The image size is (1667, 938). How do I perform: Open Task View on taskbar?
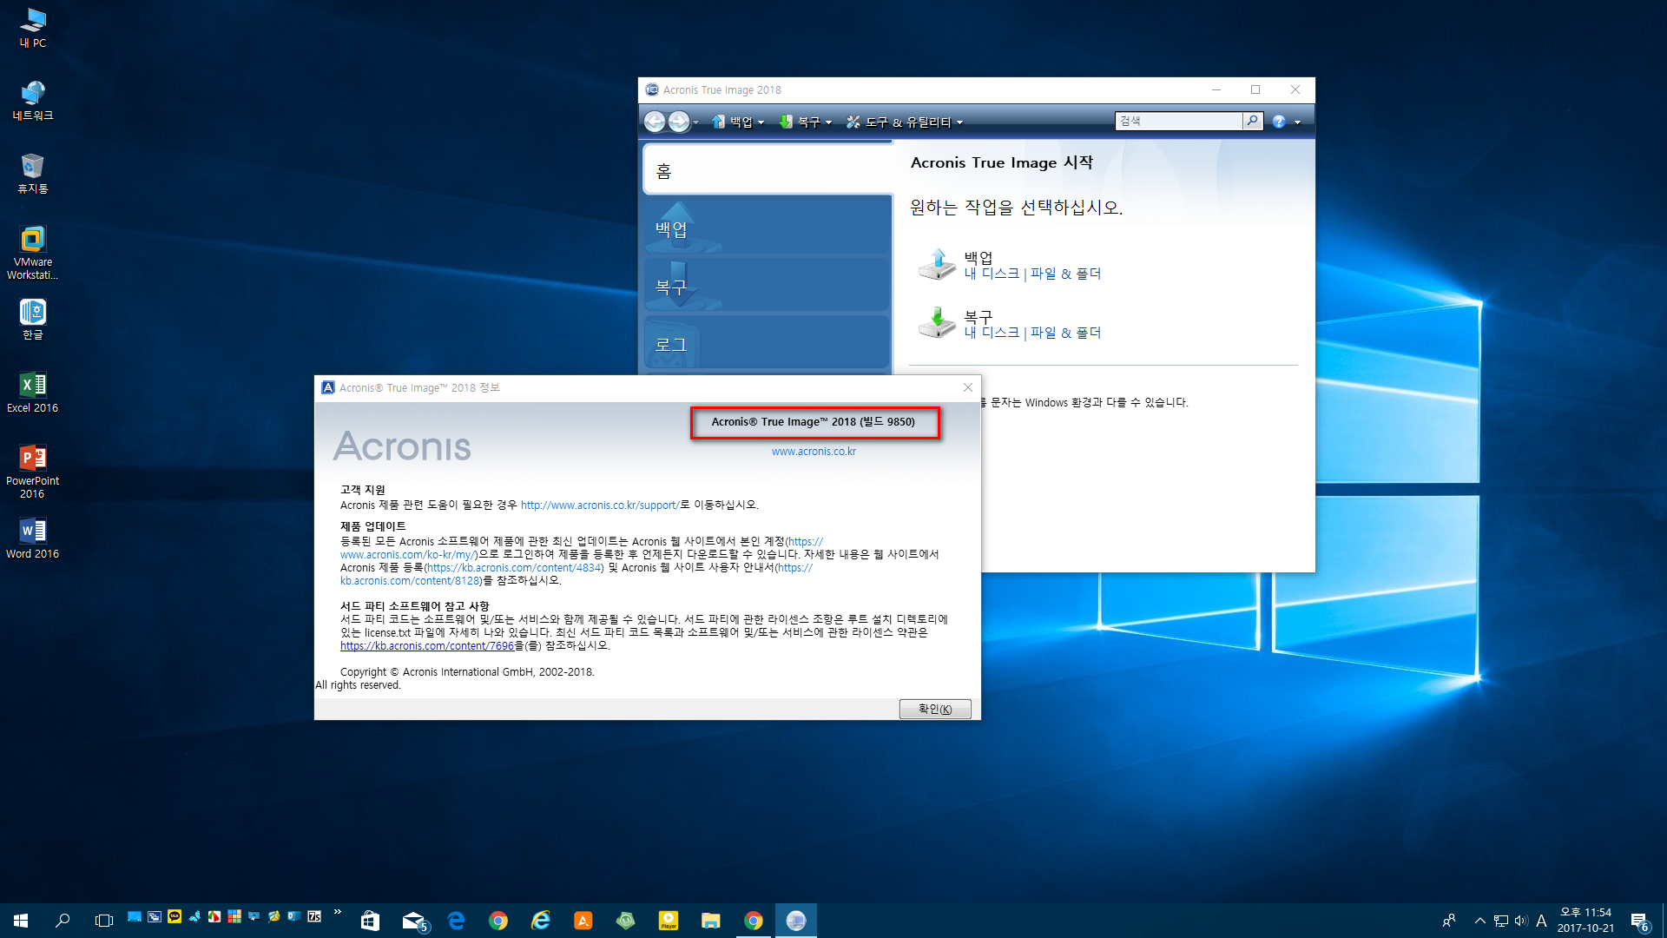(x=104, y=921)
